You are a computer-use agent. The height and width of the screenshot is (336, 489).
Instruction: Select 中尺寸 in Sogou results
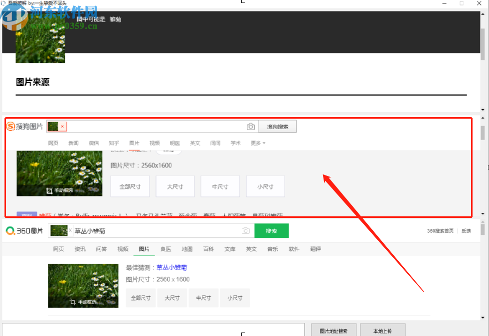click(220, 186)
